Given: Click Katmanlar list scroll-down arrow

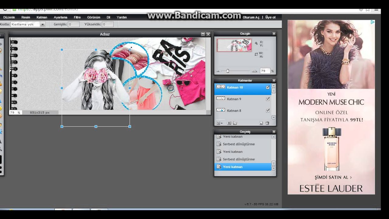Looking at the screenshot, I should (274, 117).
